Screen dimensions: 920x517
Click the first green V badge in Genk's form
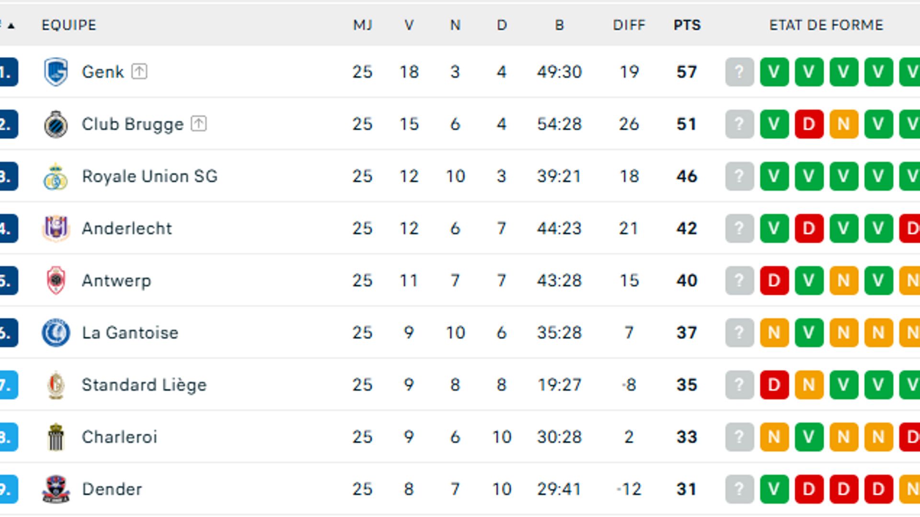(774, 71)
